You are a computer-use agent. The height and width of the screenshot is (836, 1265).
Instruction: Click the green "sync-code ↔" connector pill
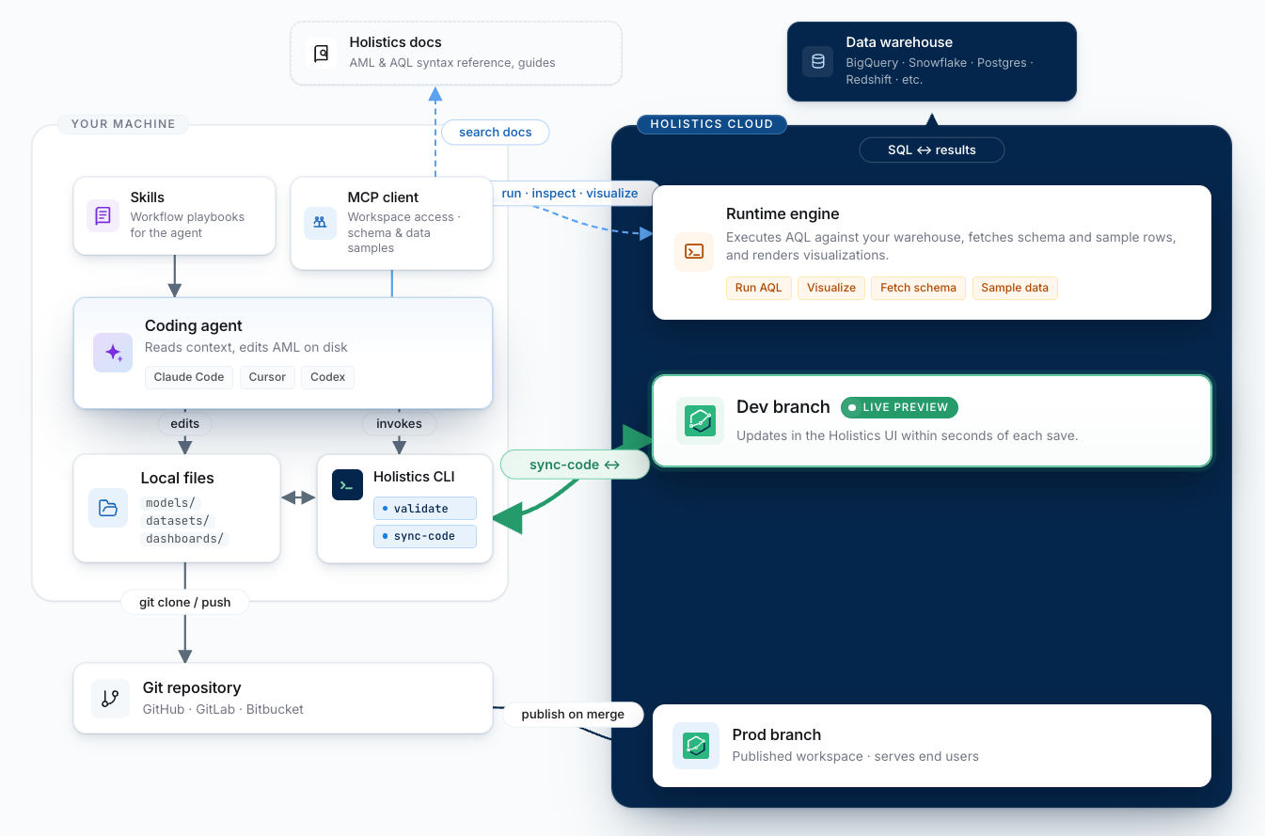pos(575,465)
